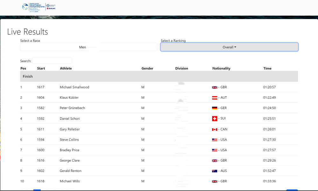Collapse the Finish results group header
The width and height of the screenshot is (318, 191).
coord(28,76)
